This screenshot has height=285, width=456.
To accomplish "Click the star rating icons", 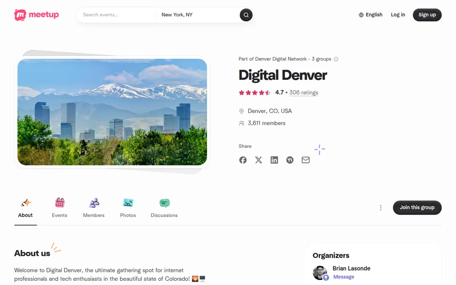I will pos(255,92).
